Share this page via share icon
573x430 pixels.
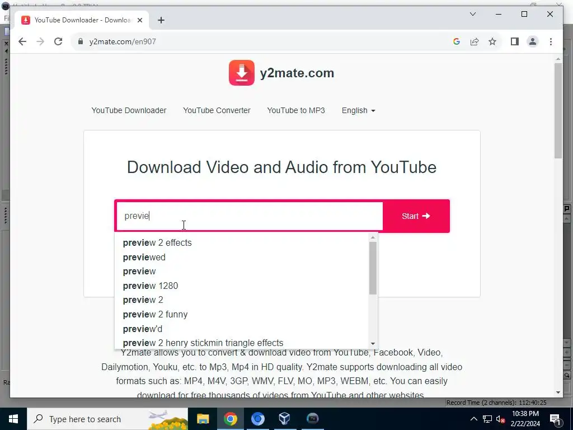click(475, 41)
